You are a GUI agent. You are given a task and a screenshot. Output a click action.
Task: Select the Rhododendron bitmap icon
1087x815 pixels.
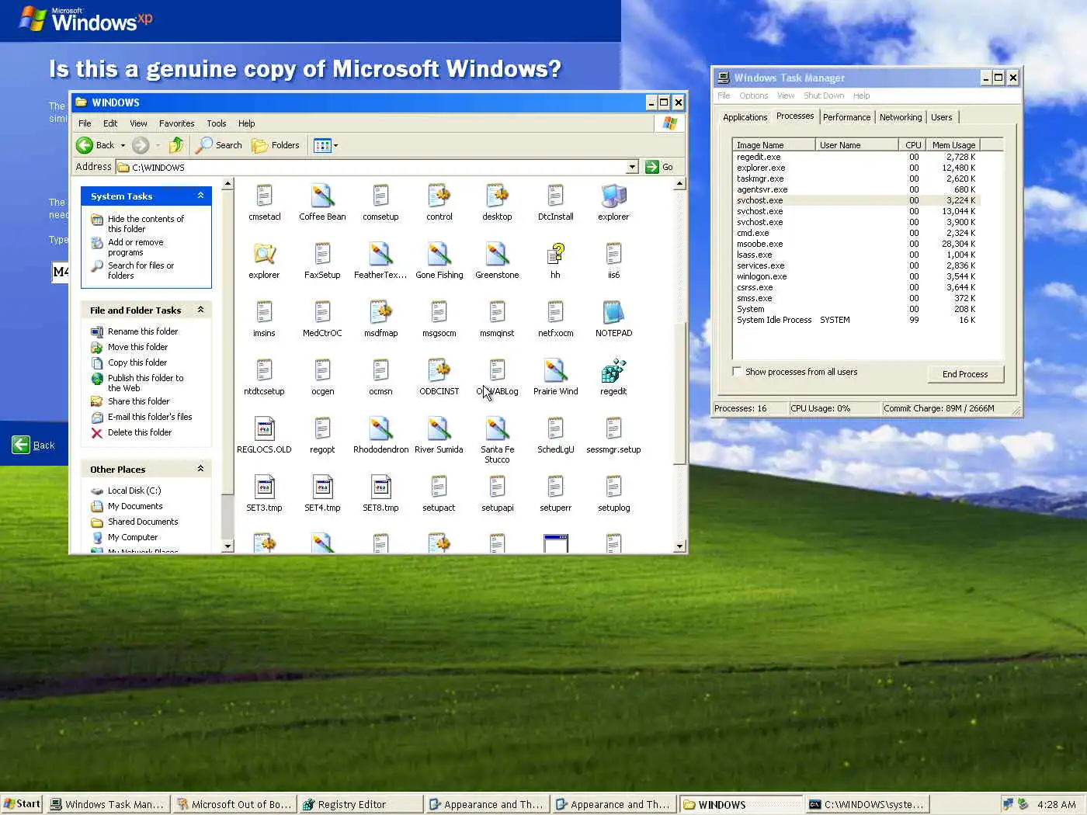point(380,428)
